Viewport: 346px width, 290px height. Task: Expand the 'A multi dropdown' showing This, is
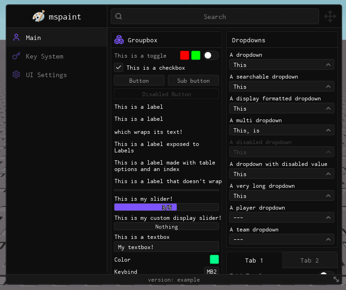(x=282, y=130)
